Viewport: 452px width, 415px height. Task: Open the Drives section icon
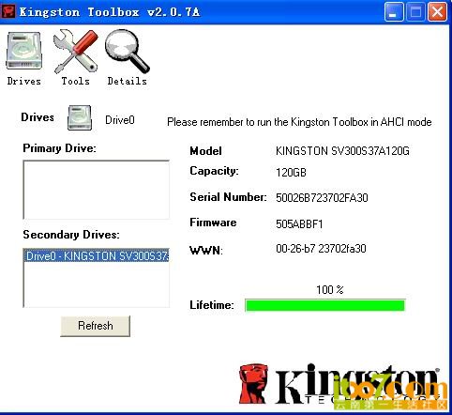tap(24, 51)
